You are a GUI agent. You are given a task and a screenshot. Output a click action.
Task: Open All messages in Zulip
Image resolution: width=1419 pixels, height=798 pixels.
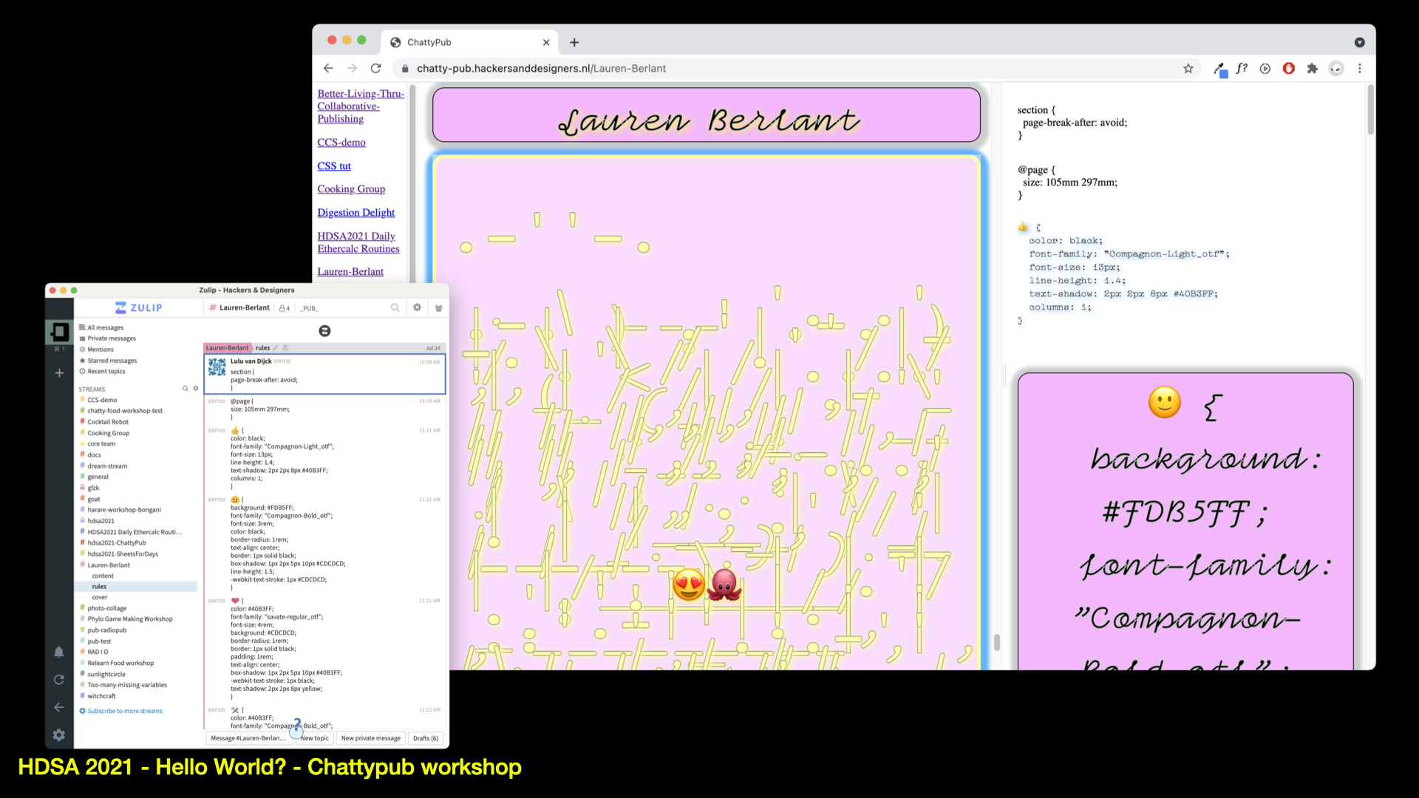105,327
